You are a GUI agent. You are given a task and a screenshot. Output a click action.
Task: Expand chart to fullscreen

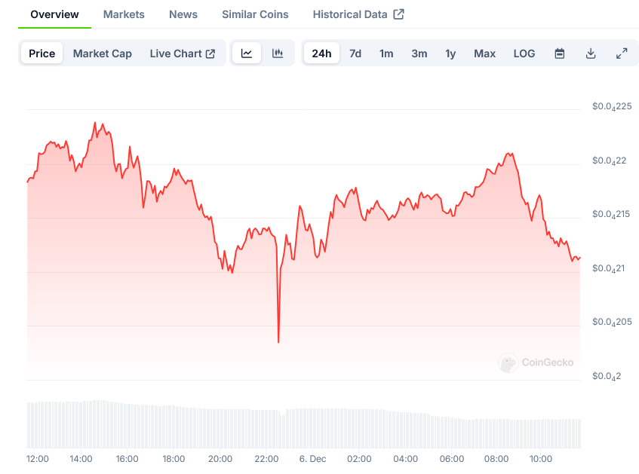[622, 54]
